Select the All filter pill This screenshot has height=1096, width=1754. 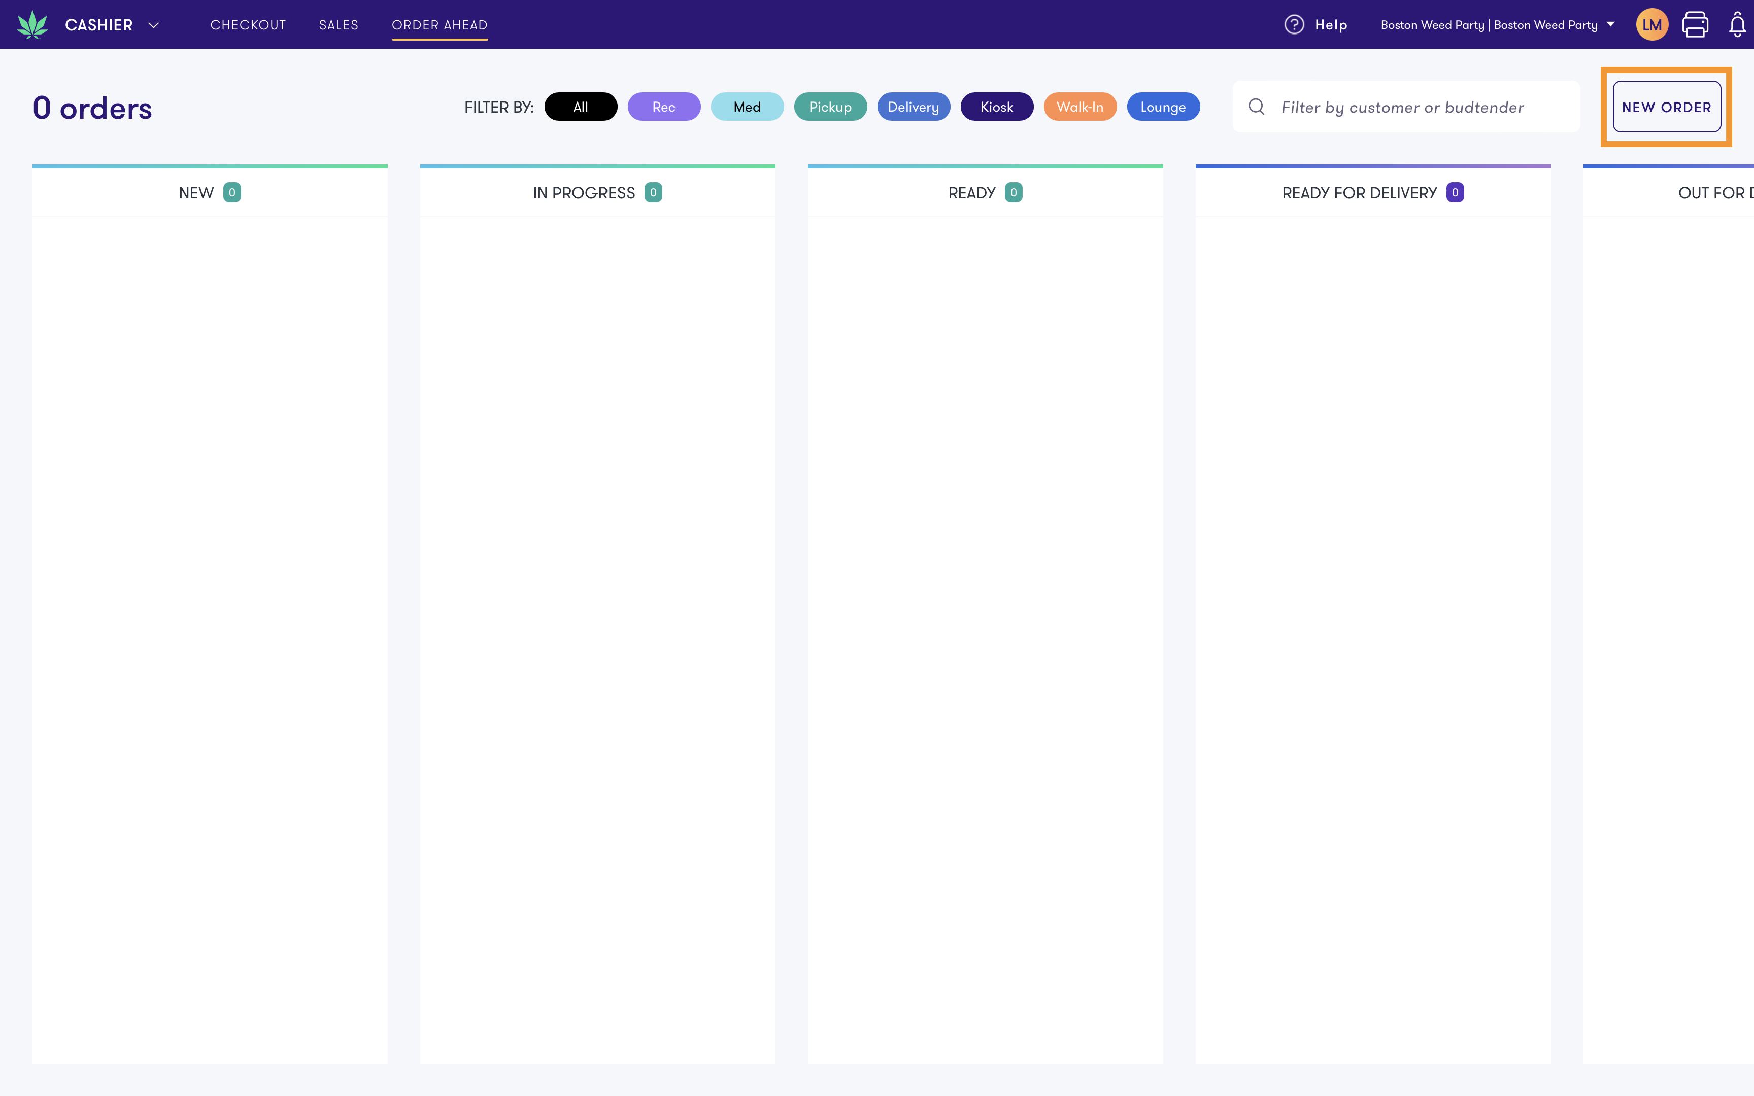click(x=581, y=107)
